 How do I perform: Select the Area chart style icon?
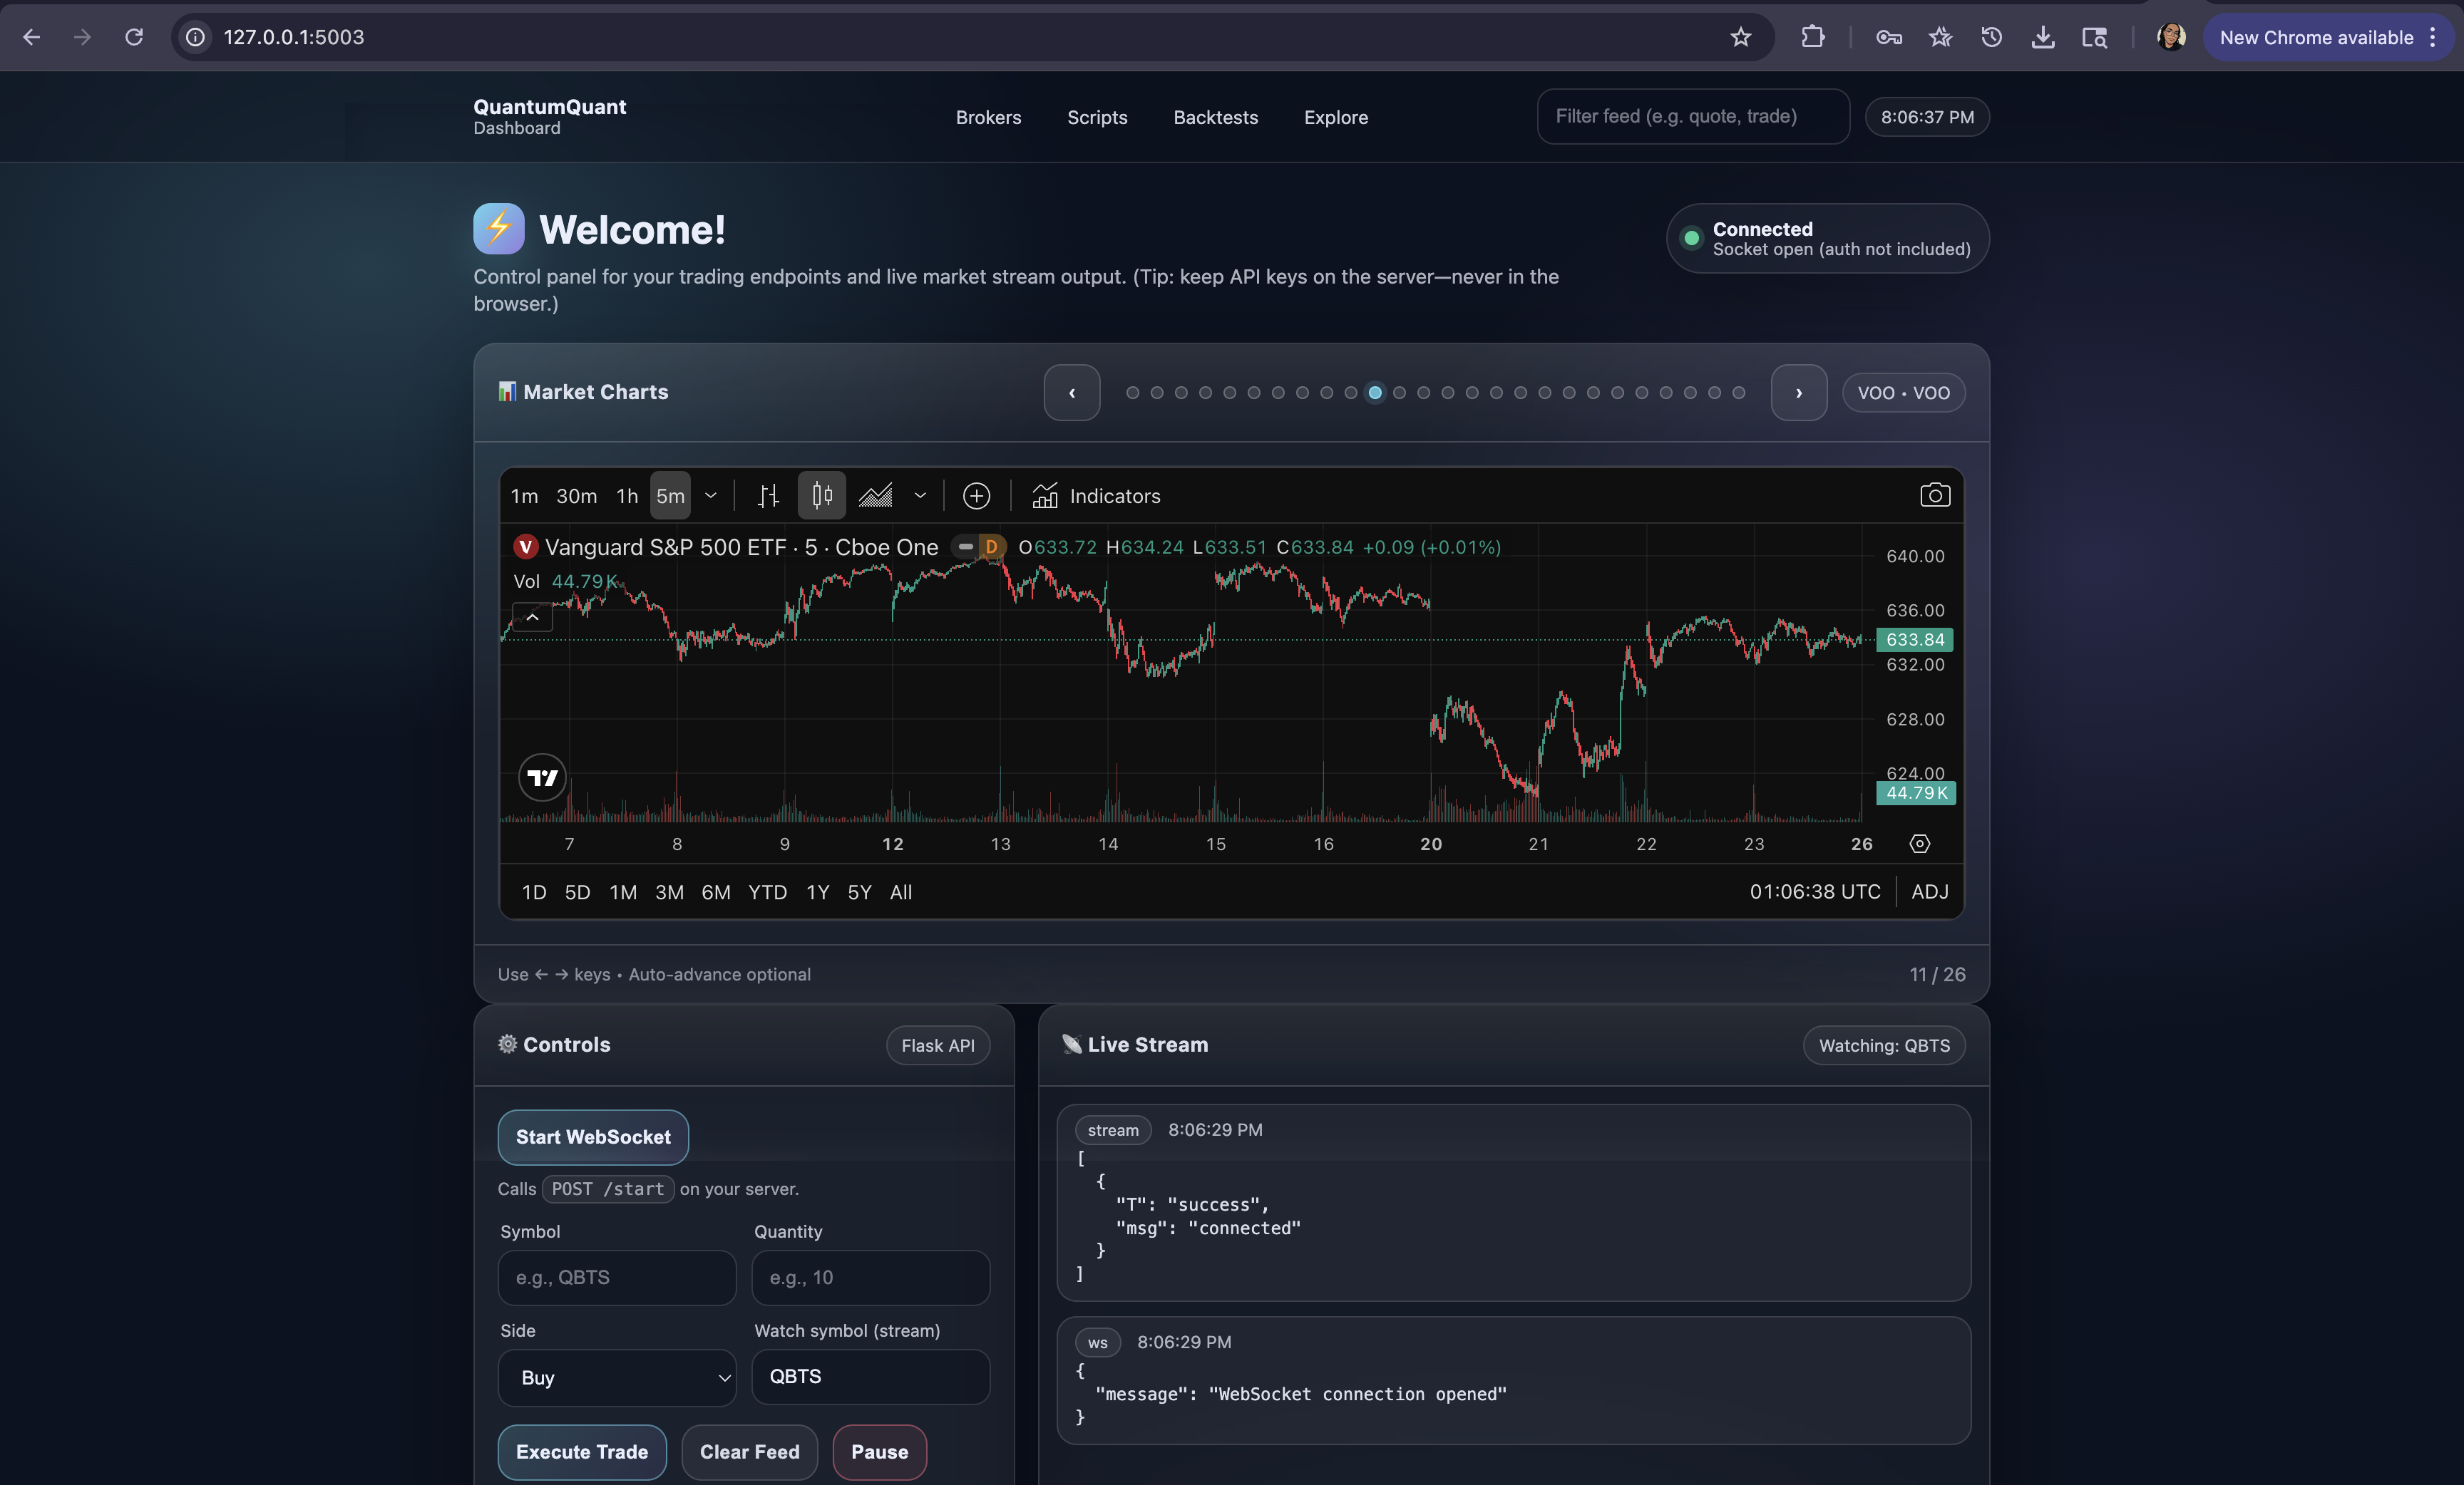point(876,496)
